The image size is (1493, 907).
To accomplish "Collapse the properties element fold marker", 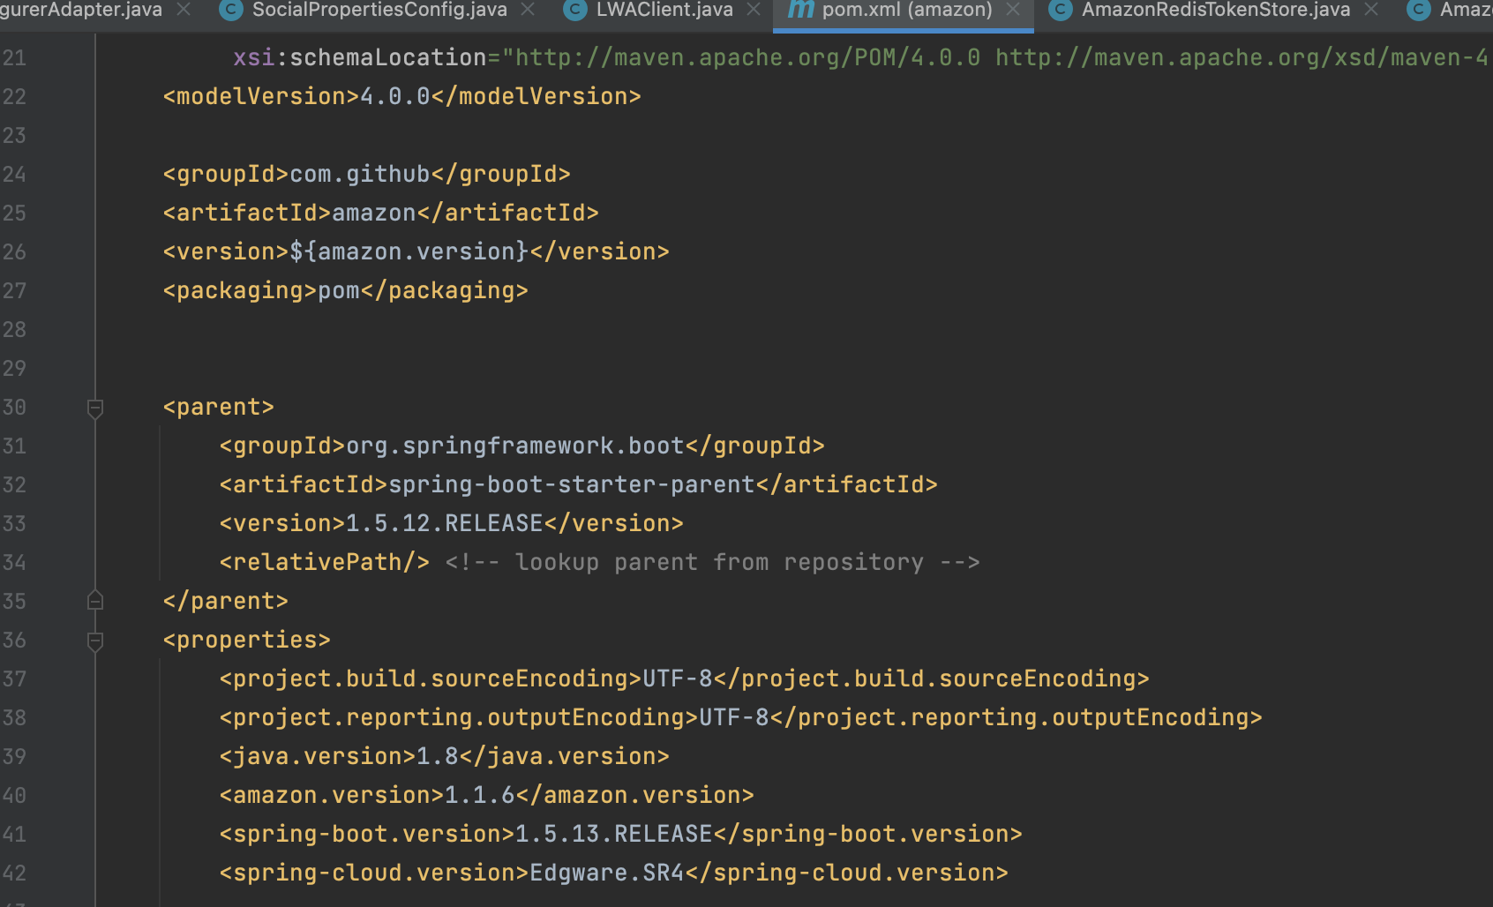I will [x=95, y=641].
